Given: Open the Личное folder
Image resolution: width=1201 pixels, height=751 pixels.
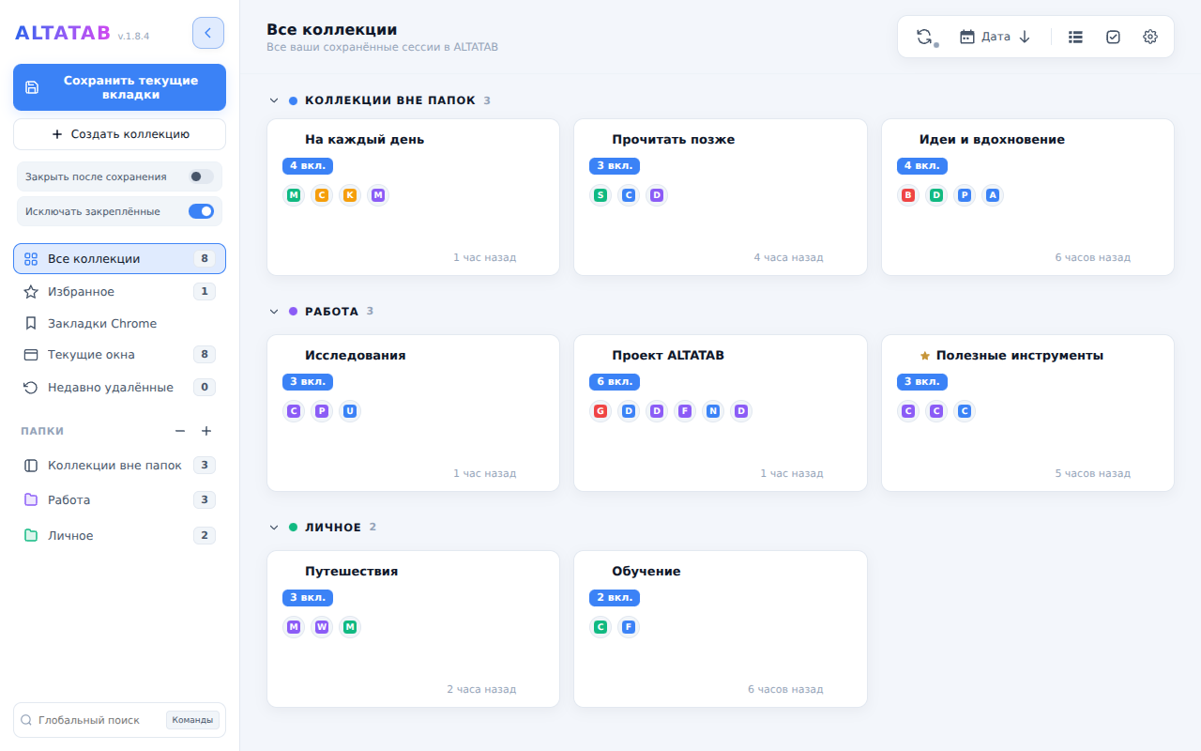Looking at the screenshot, I should 119,536.
